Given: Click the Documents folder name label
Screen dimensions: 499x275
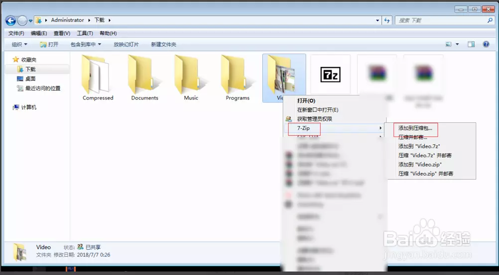Looking at the screenshot, I should pyautogui.click(x=145, y=98).
